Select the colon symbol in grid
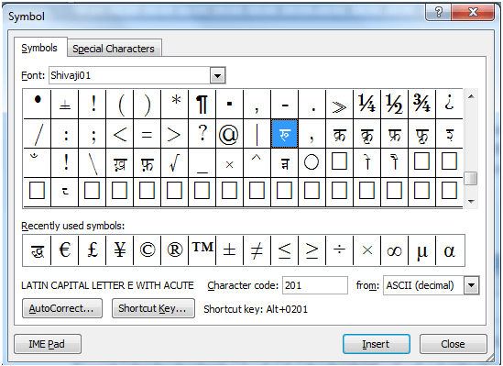Viewport: 503px width, 366px height. click(64, 134)
